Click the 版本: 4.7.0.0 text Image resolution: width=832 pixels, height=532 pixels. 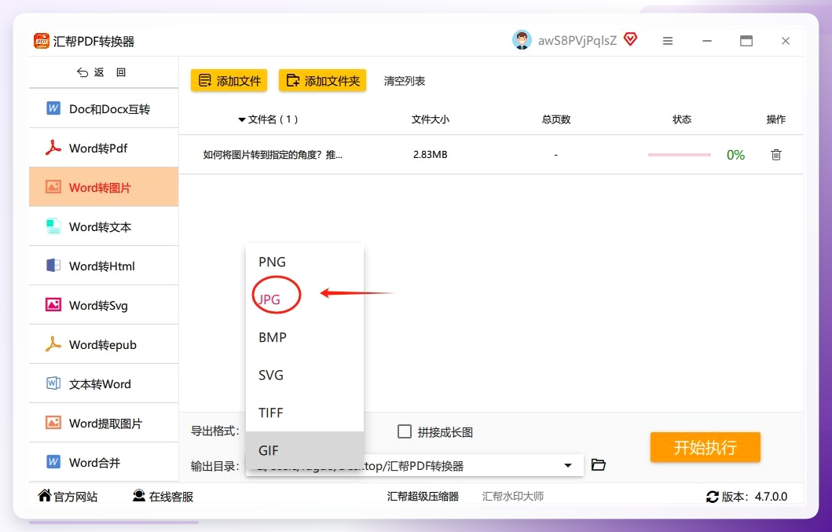tap(754, 497)
